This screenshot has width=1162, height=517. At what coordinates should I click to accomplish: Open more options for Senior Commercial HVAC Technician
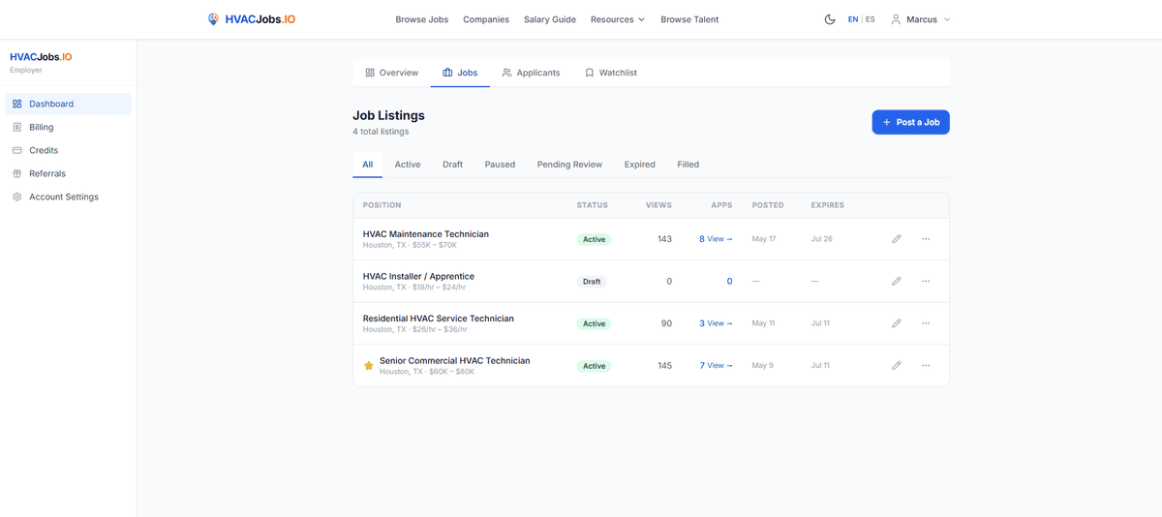tap(926, 366)
